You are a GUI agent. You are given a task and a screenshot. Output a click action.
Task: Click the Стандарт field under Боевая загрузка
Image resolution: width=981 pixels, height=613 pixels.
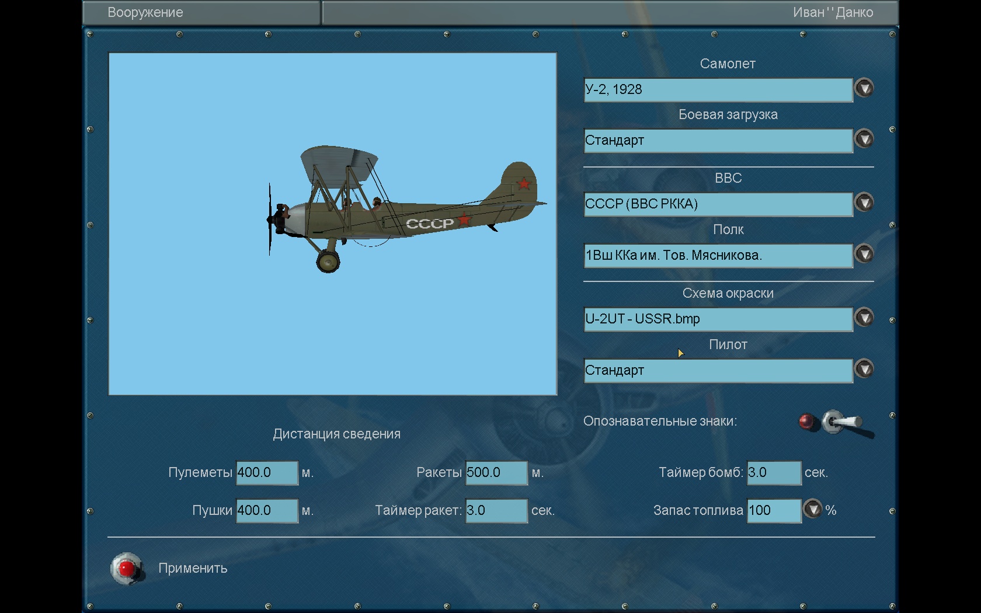pyautogui.click(x=718, y=141)
